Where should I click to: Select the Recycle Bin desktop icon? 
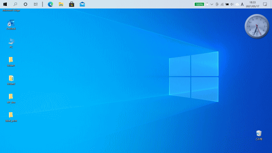(259, 135)
